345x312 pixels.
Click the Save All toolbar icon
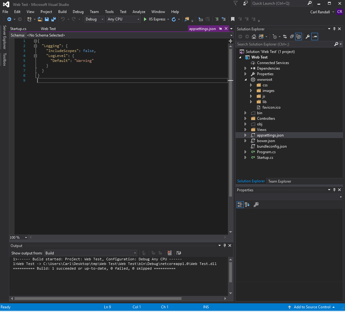point(54,19)
